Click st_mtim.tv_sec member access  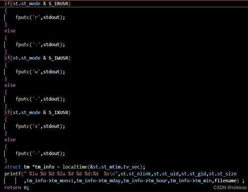(120, 167)
